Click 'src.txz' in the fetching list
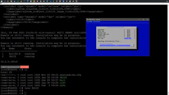This screenshot has height=95, width=169. coord(100,38)
